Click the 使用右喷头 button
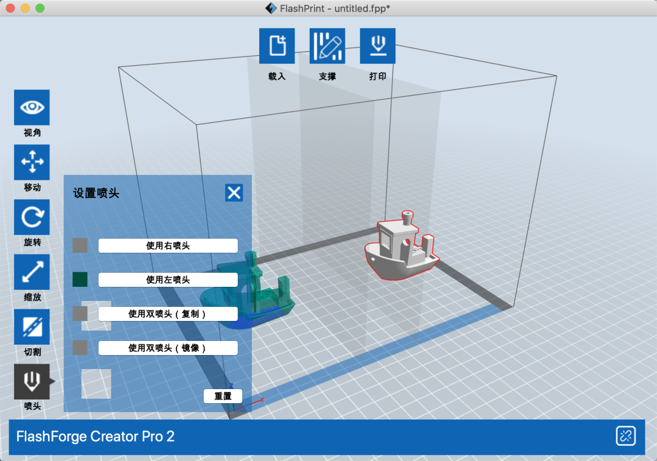The width and height of the screenshot is (657, 461). [x=168, y=246]
